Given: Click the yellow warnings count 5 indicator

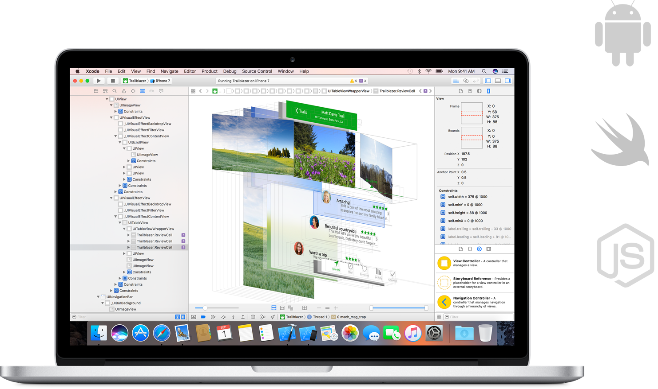Looking at the screenshot, I should click(353, 81).
